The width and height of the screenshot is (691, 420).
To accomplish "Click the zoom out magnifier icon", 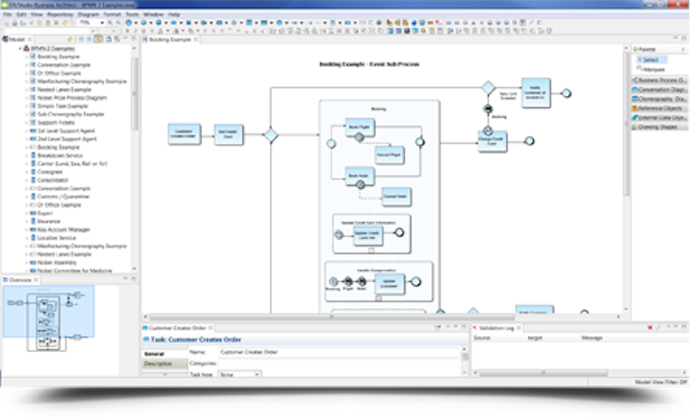I will [118, 22].
